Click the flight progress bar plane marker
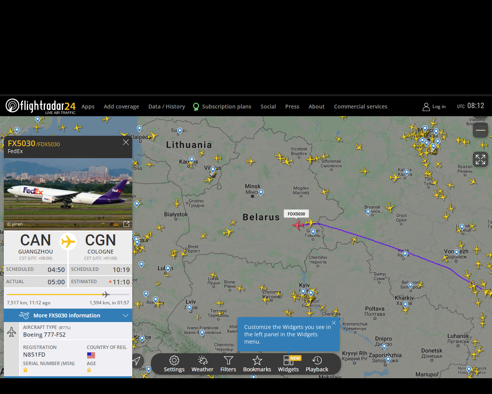The image size is (492, 394). [x=106, y=295]
